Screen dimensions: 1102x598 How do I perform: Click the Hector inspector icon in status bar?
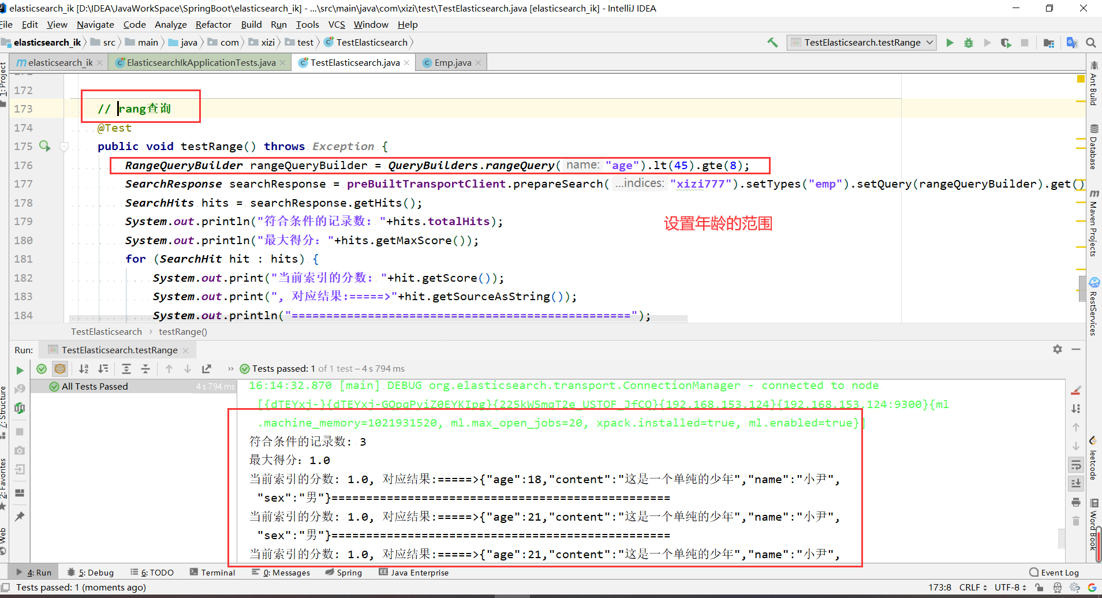pos(1058,588)
